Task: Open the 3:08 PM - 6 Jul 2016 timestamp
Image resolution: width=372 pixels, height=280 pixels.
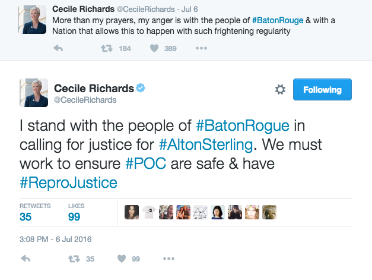Action: click(56, 239)
